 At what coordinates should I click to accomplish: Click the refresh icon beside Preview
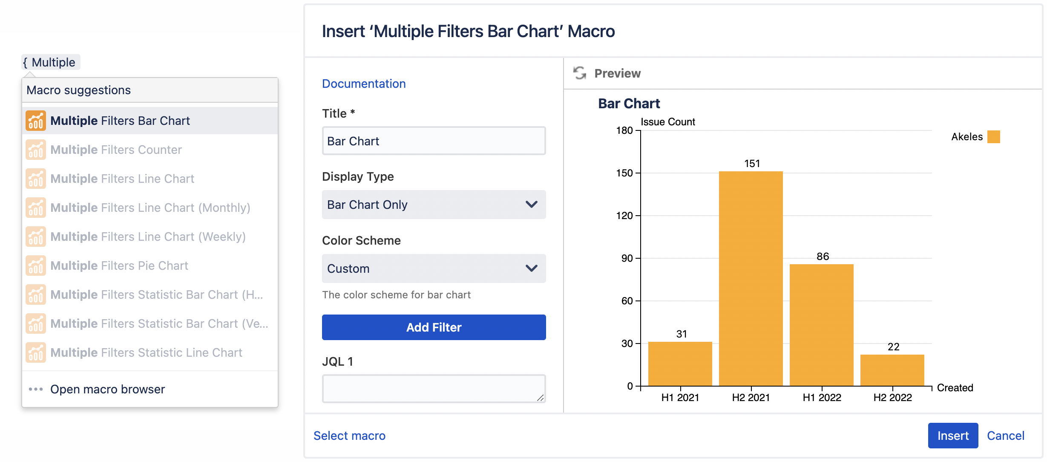579,73
